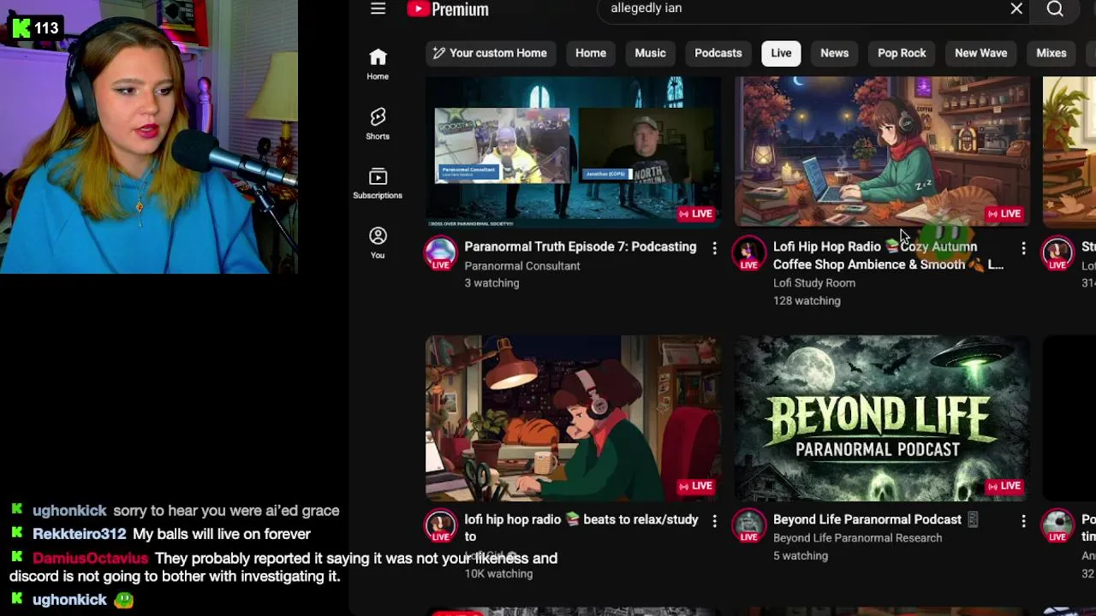1096x616 pixels.
Task: Click the Paranormal Consultant channel avatar
Action: (x=440, y=253)
